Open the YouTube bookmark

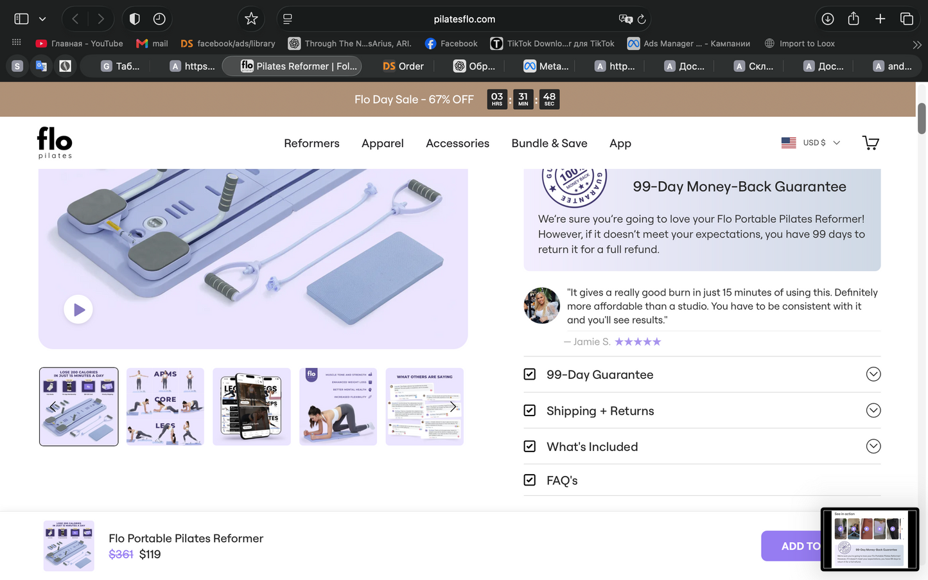[x=79, y=43]
